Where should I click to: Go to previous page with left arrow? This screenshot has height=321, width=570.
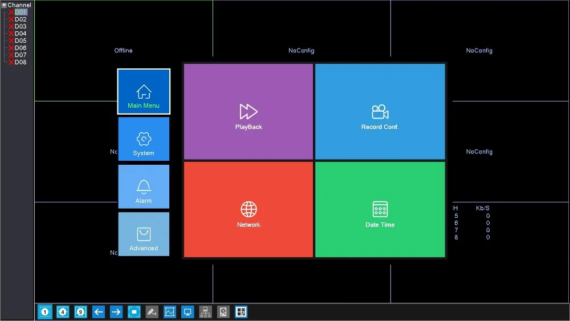pyautogui.click(x=98, y=312)
